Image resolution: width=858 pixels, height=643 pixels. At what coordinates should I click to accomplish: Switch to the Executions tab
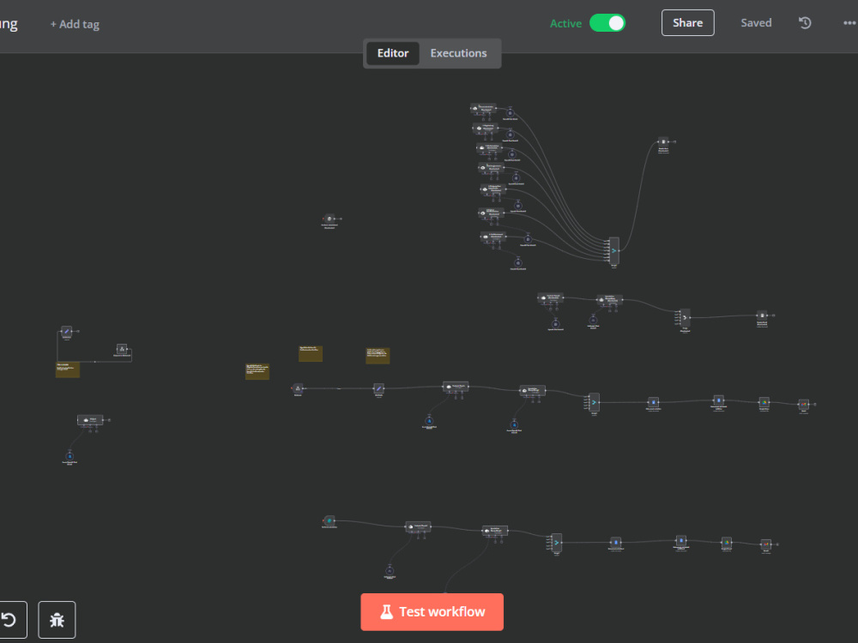(x=458, y=53)
